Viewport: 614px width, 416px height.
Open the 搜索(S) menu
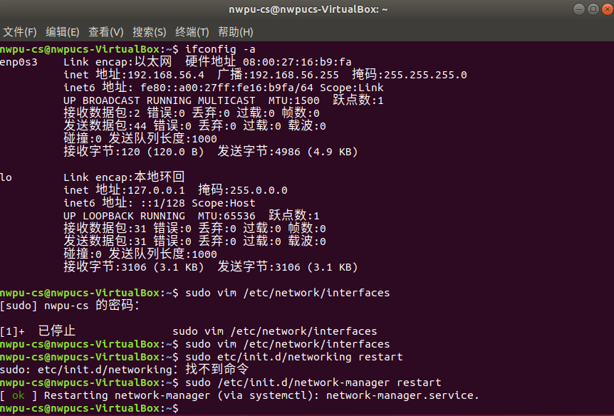(149, 32)
